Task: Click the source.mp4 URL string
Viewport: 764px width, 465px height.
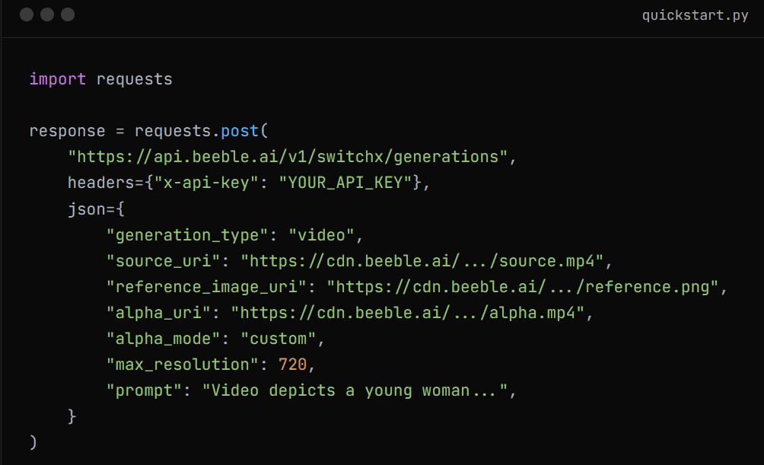Action: (422, 261)
